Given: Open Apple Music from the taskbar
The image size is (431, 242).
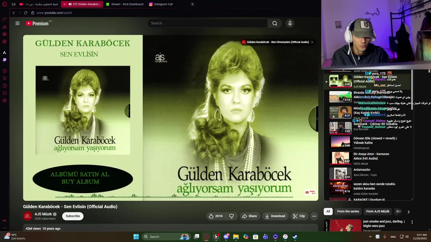Looking at the screenshot, I should point(285,237).
